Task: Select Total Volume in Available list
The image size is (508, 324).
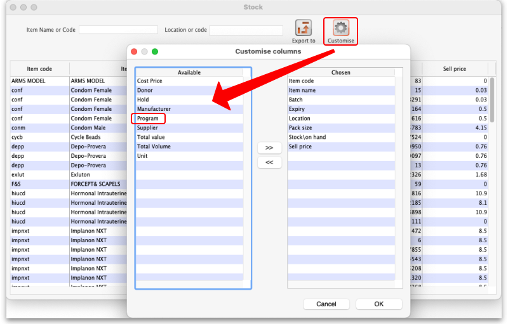Action: [154, 146]
